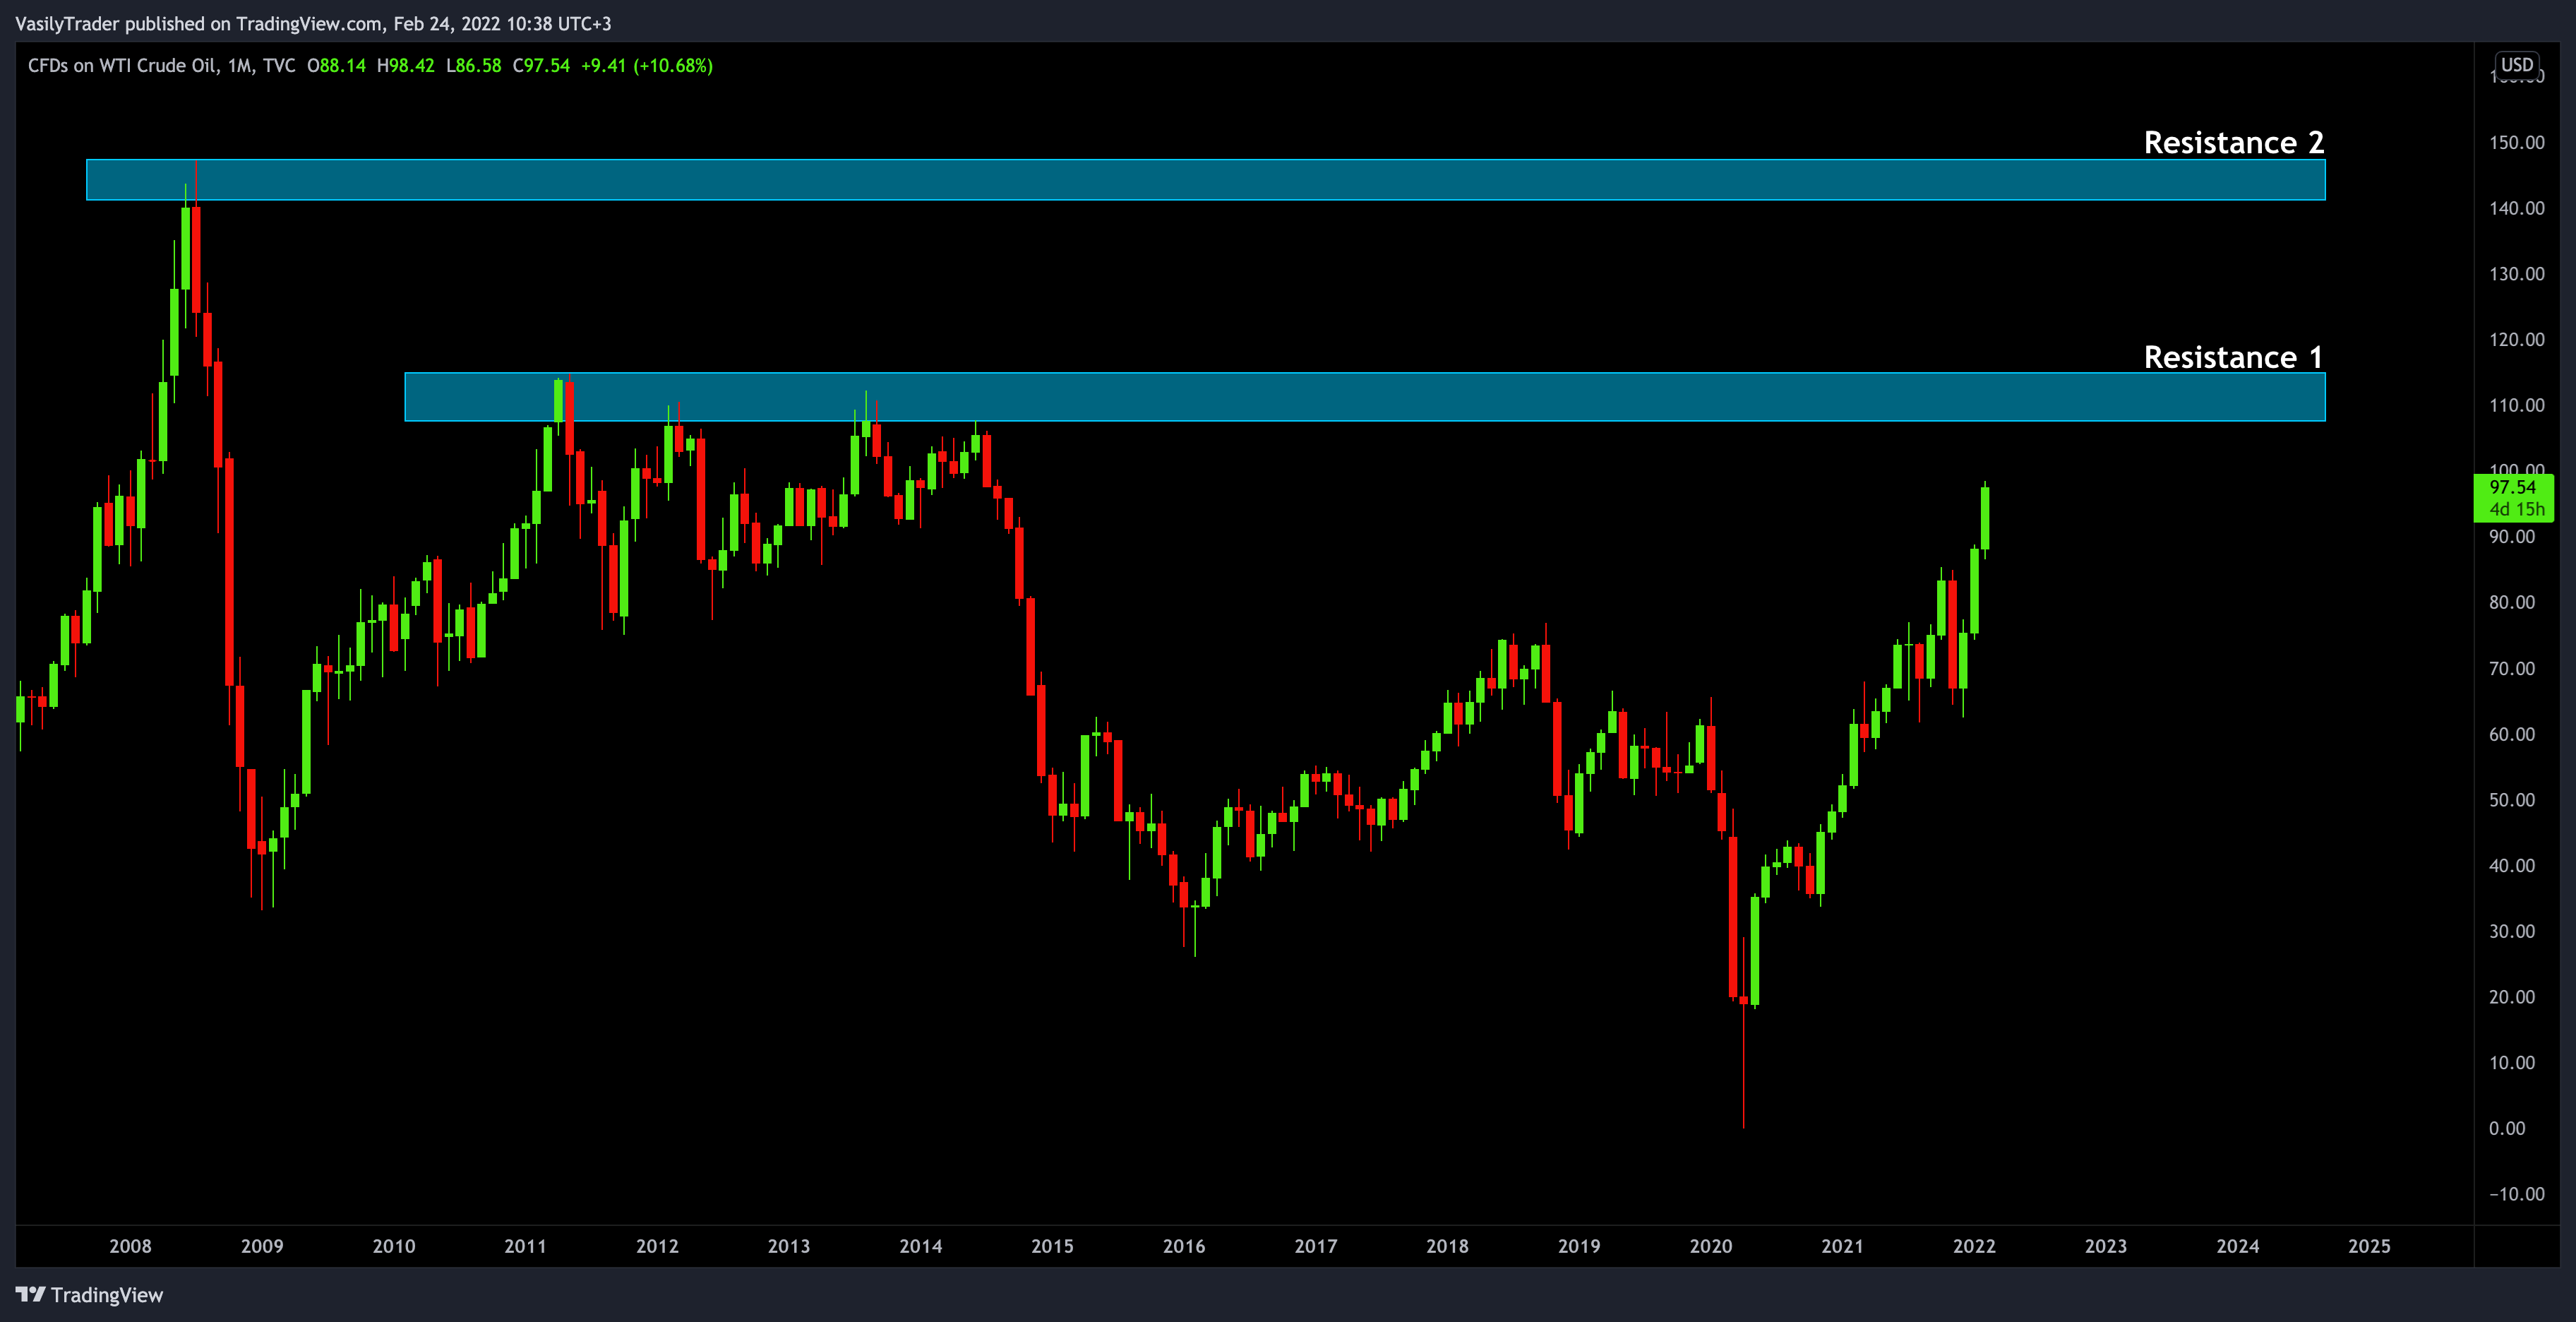Image resolution: width=2576 pixels, height=1322 pixels.
Task: Select the Resistance 1 text label
Action: [2233, 357]
